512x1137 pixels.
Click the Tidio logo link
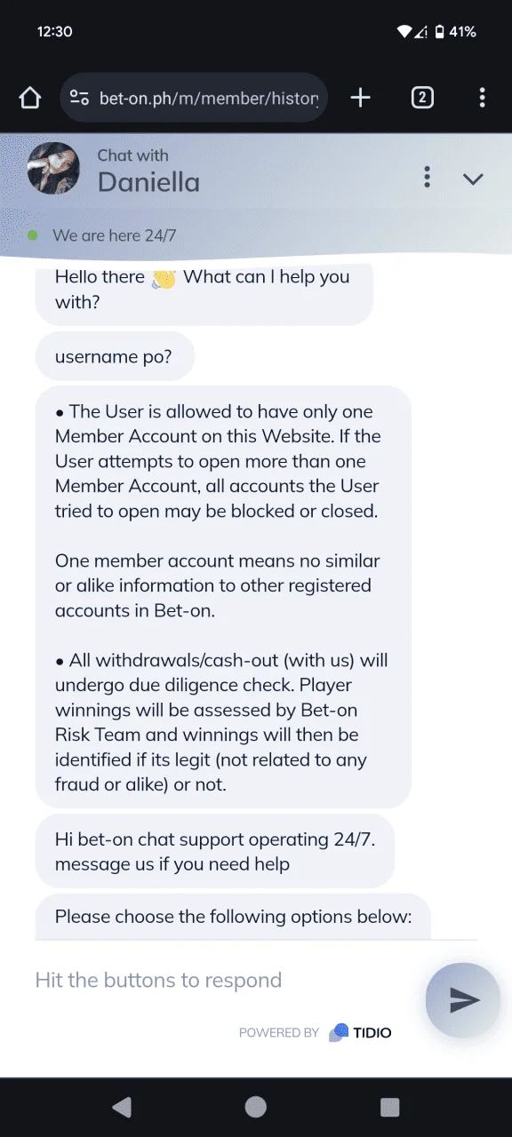[x=360, y=1032]
